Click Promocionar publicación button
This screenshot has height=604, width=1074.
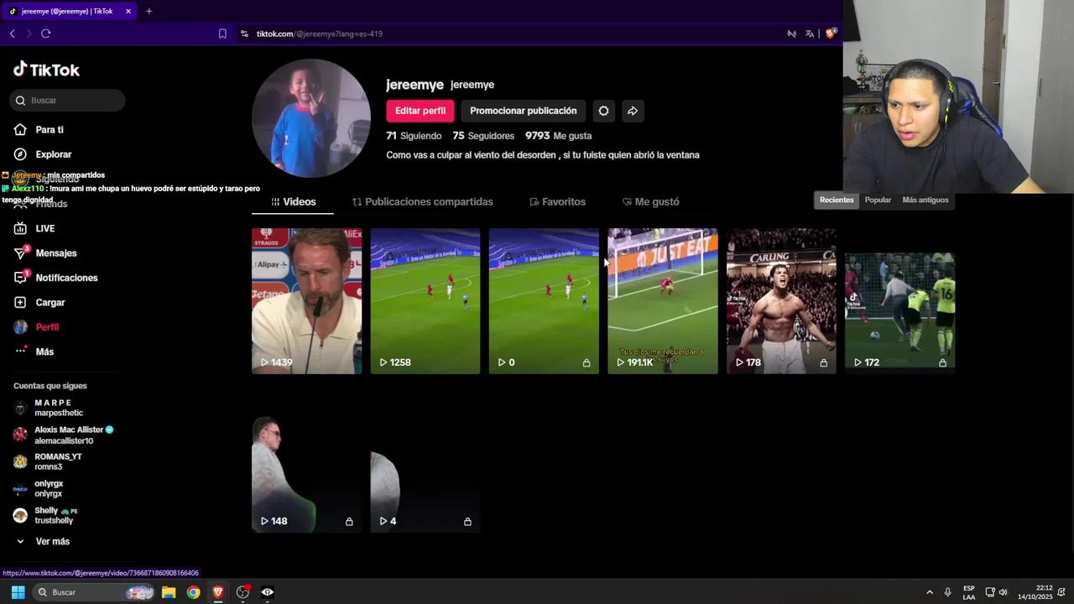[x=523, y=111]
